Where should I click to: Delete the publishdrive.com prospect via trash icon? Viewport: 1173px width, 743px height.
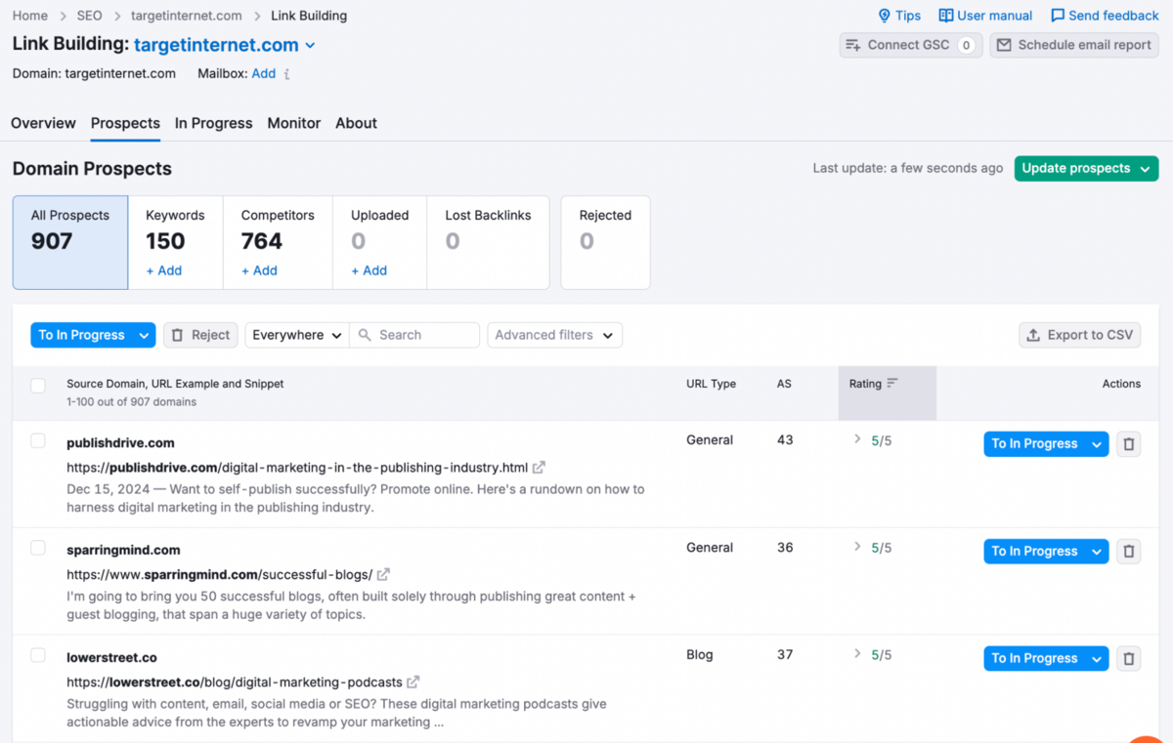[1129, 444]
